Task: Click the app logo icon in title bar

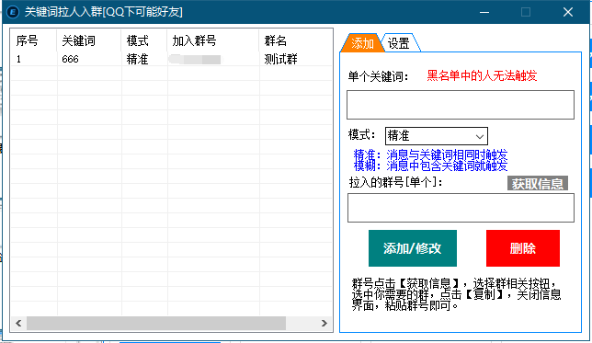Action: (x=13, y=12)
